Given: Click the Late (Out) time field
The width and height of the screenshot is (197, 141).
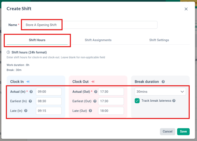Looking at the screenshot, I should pyautogui.click(x=111, y=111).
